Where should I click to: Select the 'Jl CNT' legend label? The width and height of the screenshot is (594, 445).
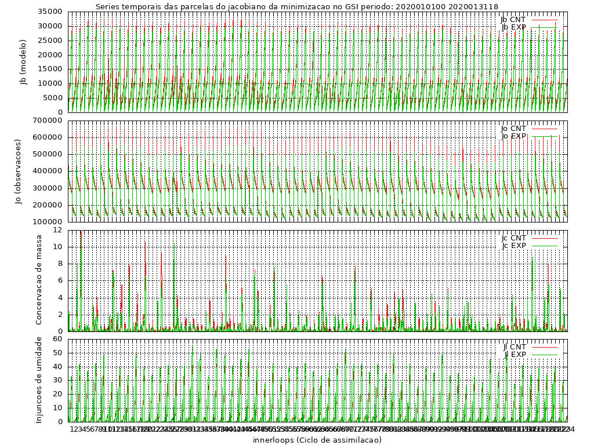[x=515, y=347]
